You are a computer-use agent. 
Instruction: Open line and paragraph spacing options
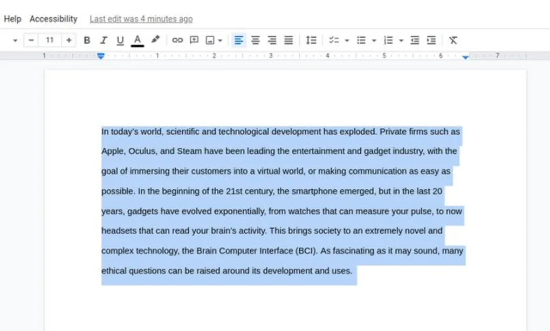pos(311,40)
